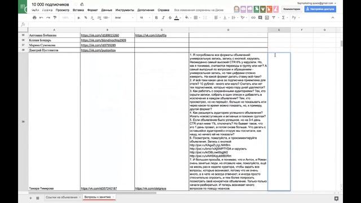361x203 pixels.
Task: Apply percent number format
Action: click(x=86, y=17)
